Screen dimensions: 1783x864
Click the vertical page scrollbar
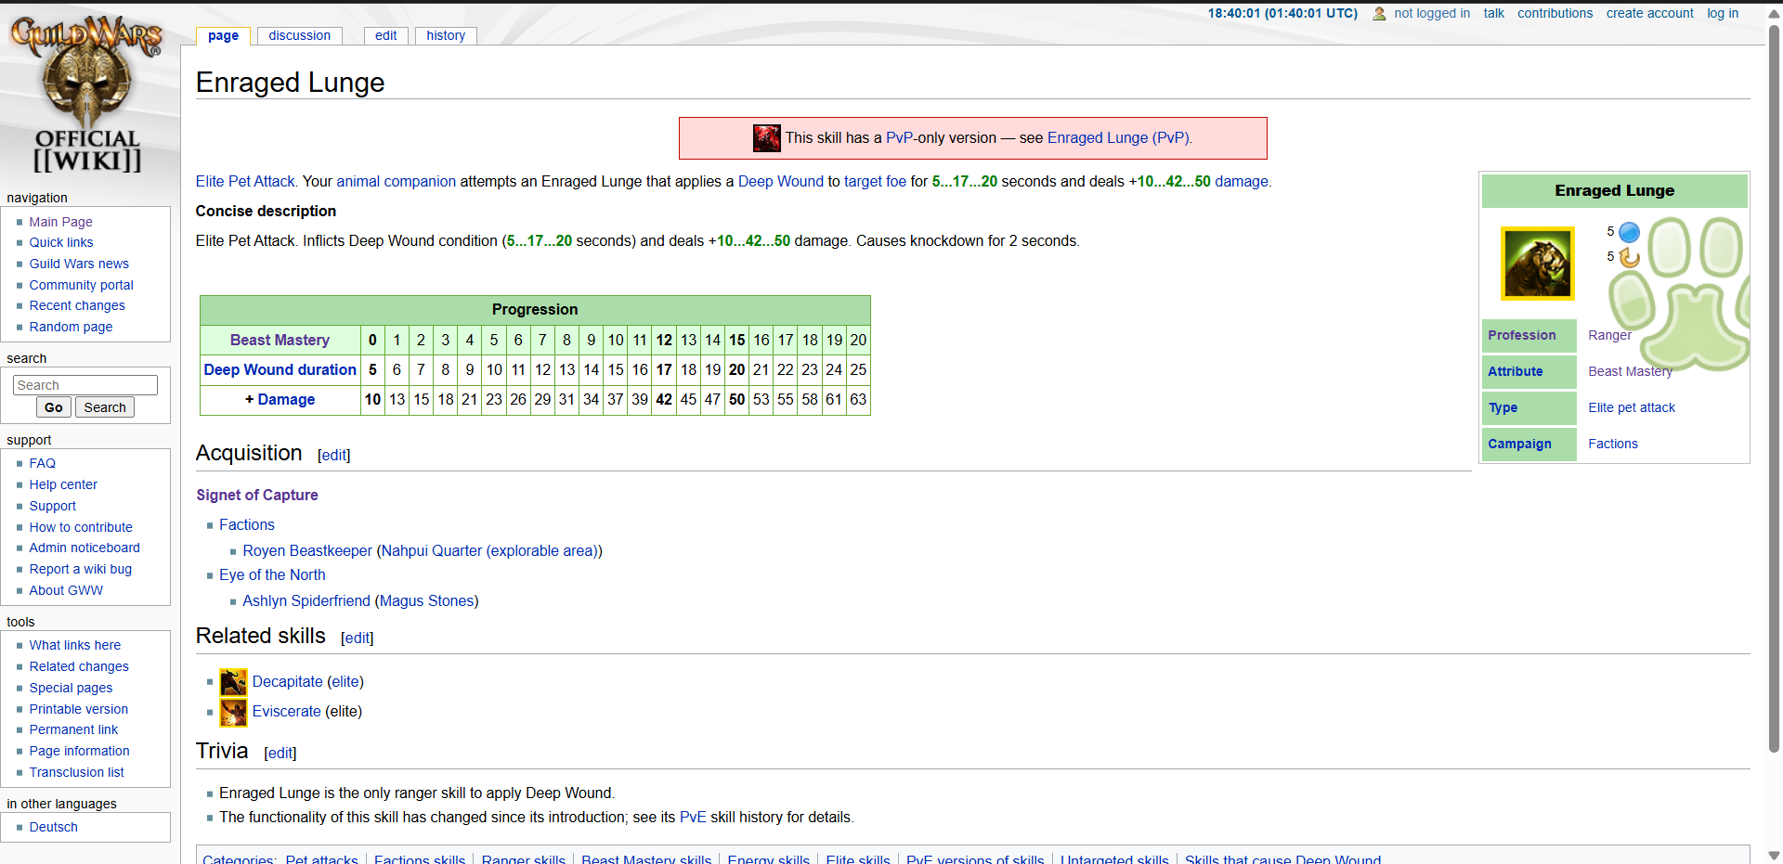tap(1774, 390)
